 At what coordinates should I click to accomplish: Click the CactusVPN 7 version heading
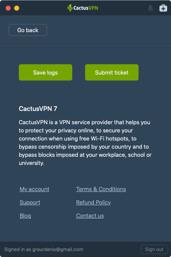(38, 109)
